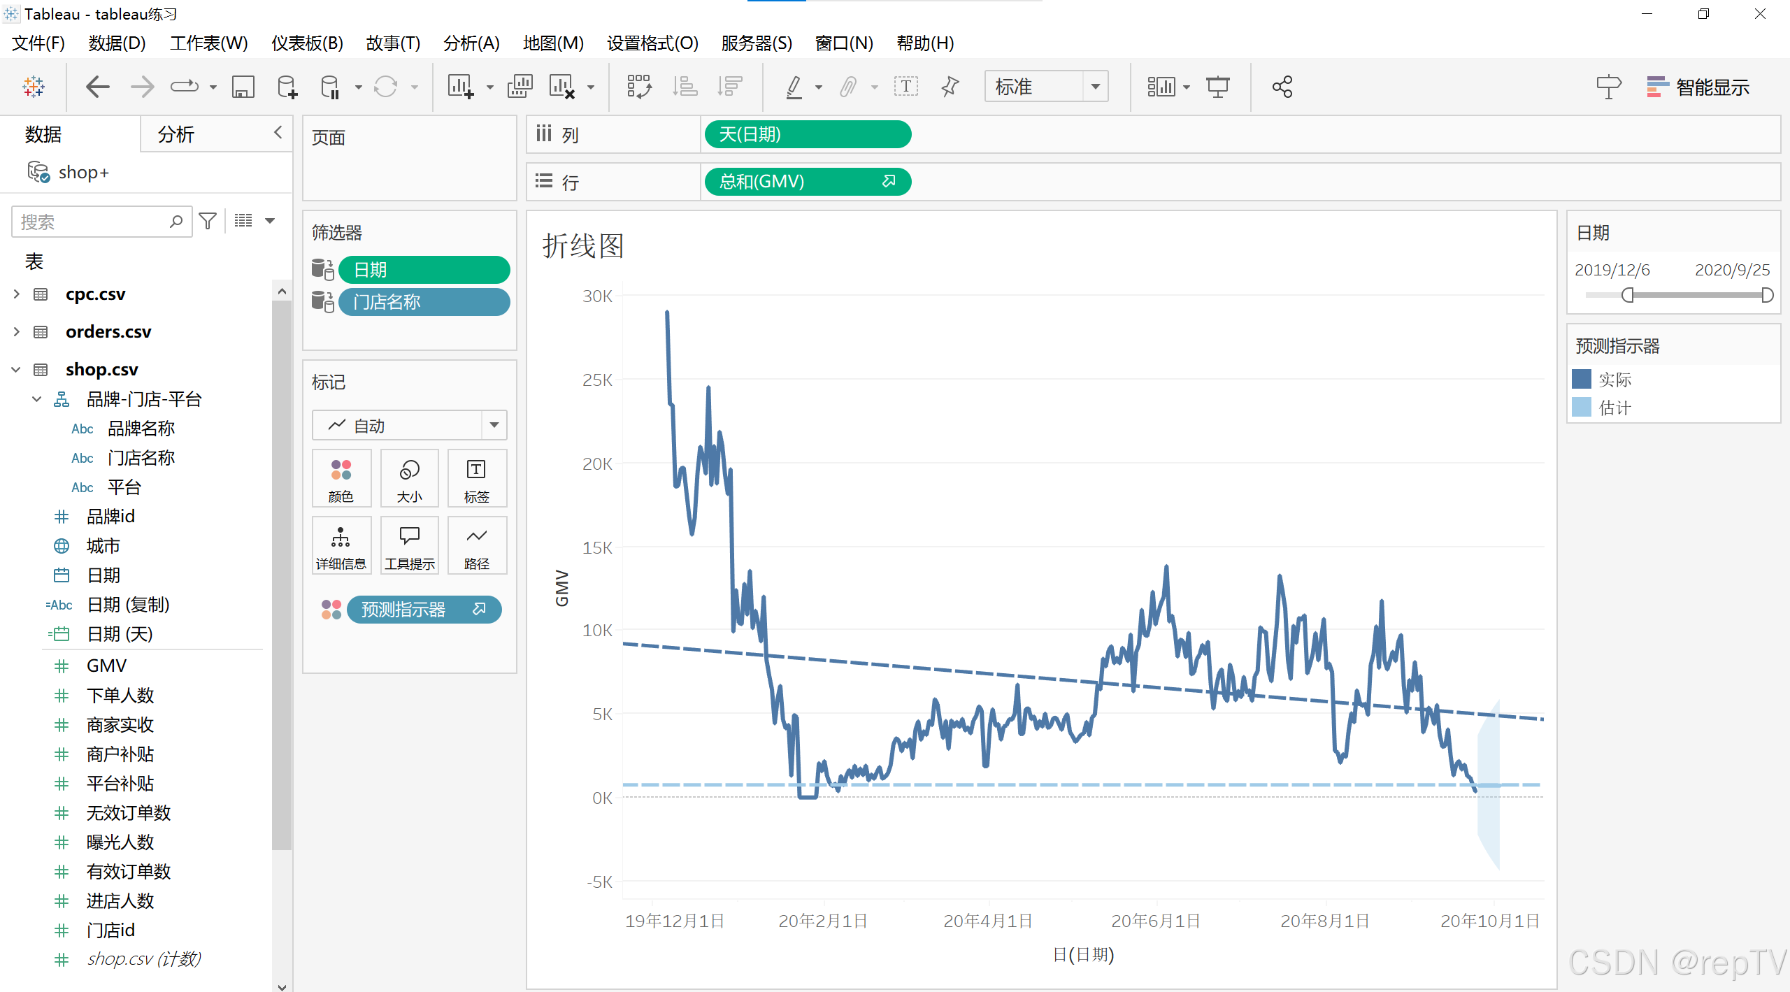Click the save workbook icon

click(243, 87)
